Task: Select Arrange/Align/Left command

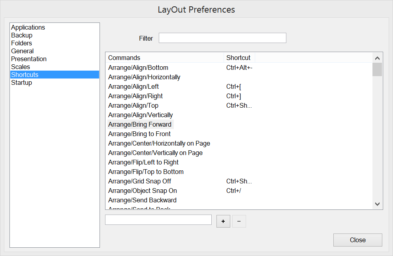Action: (x=134, y=87)
